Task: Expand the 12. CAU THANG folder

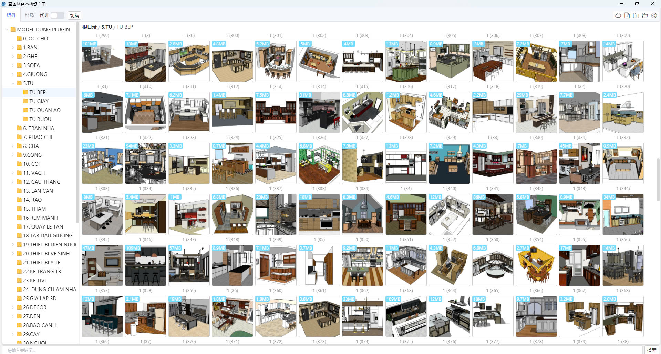Action: tap(13, 182)
